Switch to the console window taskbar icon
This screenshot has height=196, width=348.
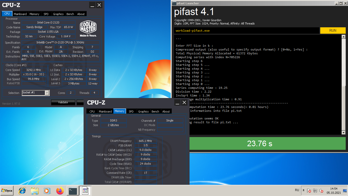pos(73,191)
